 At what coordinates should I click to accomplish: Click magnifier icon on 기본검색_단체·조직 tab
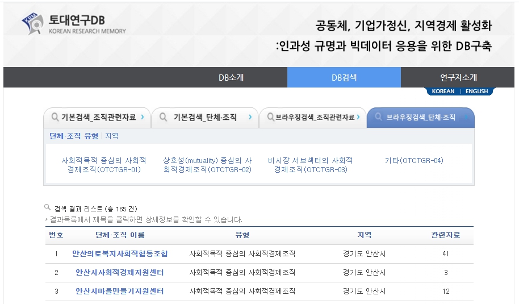pyautogui.click(x=163, y=118)
